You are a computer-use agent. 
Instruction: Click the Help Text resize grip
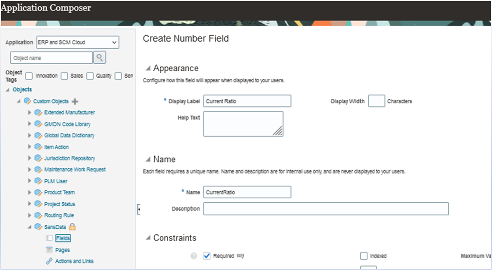click(278, 131)
